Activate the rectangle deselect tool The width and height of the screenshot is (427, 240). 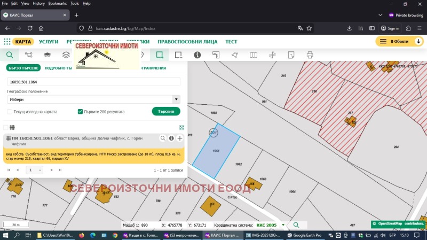(178, 55)
